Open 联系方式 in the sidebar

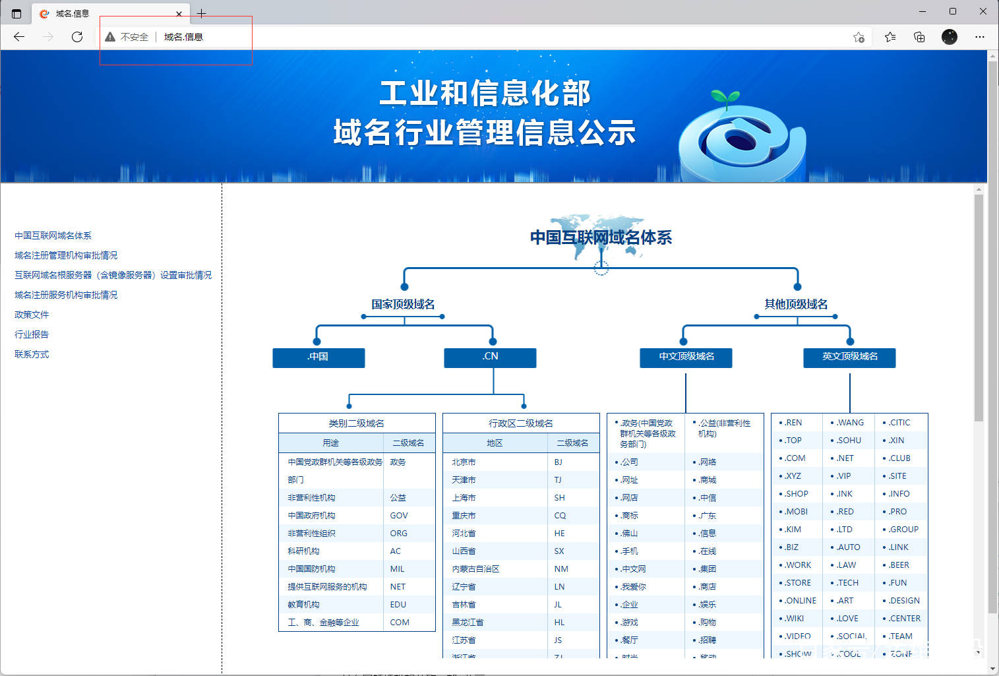point(30,354)
